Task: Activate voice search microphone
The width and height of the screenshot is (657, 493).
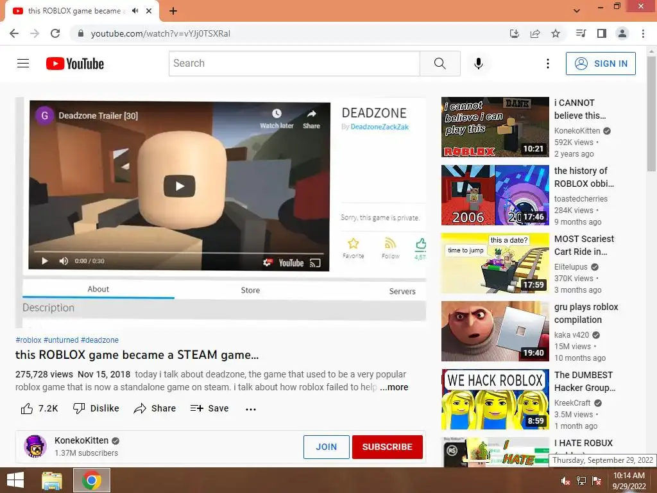Action: pyautogui.click(x=479, y=64)
